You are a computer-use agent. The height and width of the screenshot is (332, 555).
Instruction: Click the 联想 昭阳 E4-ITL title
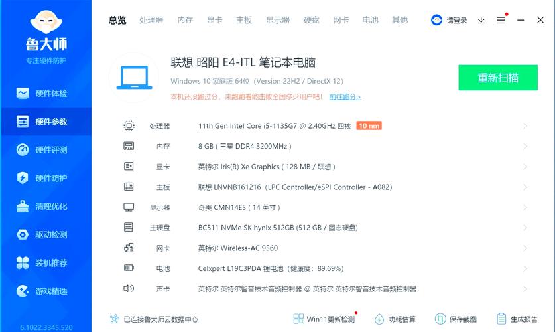click(x=243, y=62)
